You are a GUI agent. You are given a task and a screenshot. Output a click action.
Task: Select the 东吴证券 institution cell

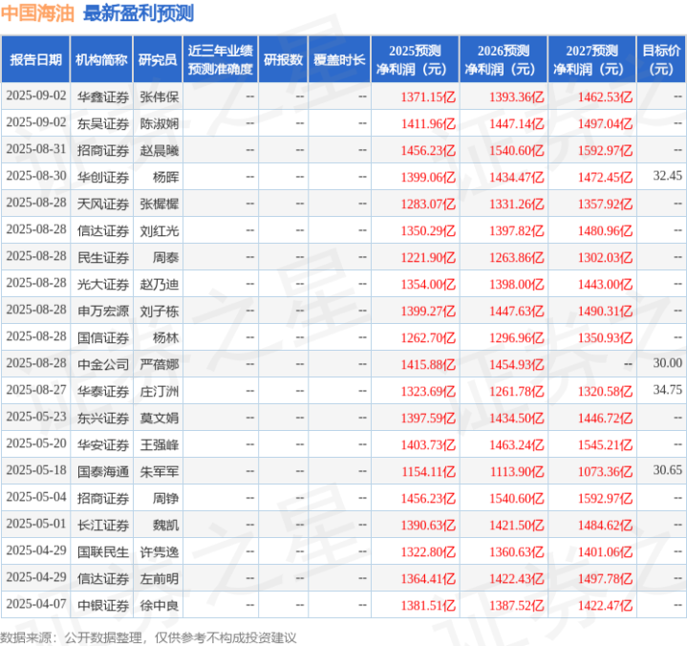click(103, 123)
